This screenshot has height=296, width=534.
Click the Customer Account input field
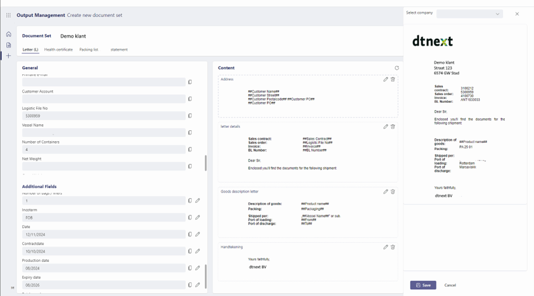click(104, 99)
